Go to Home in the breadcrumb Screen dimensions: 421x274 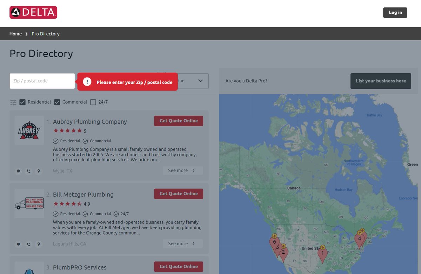click(15, 34)
